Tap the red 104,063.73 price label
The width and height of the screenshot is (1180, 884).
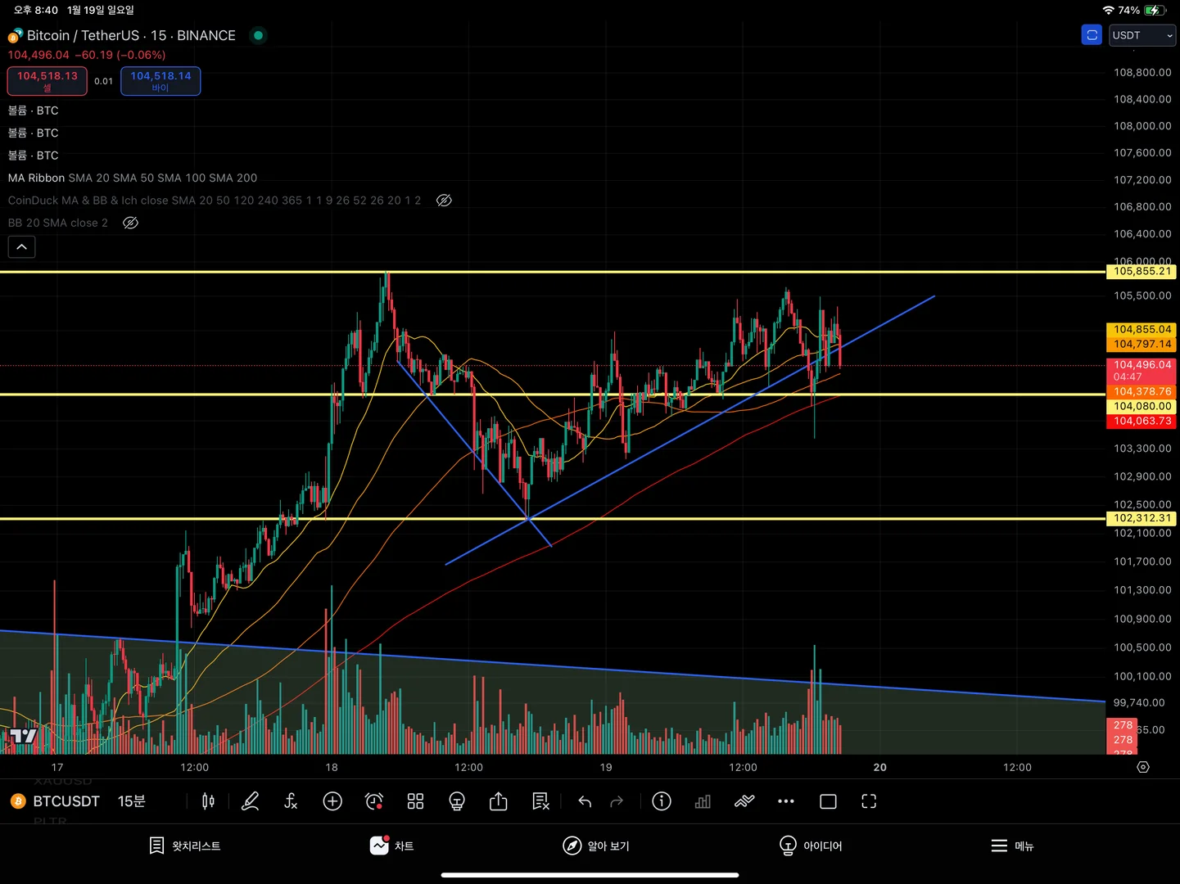click(x=1142, y=421)
